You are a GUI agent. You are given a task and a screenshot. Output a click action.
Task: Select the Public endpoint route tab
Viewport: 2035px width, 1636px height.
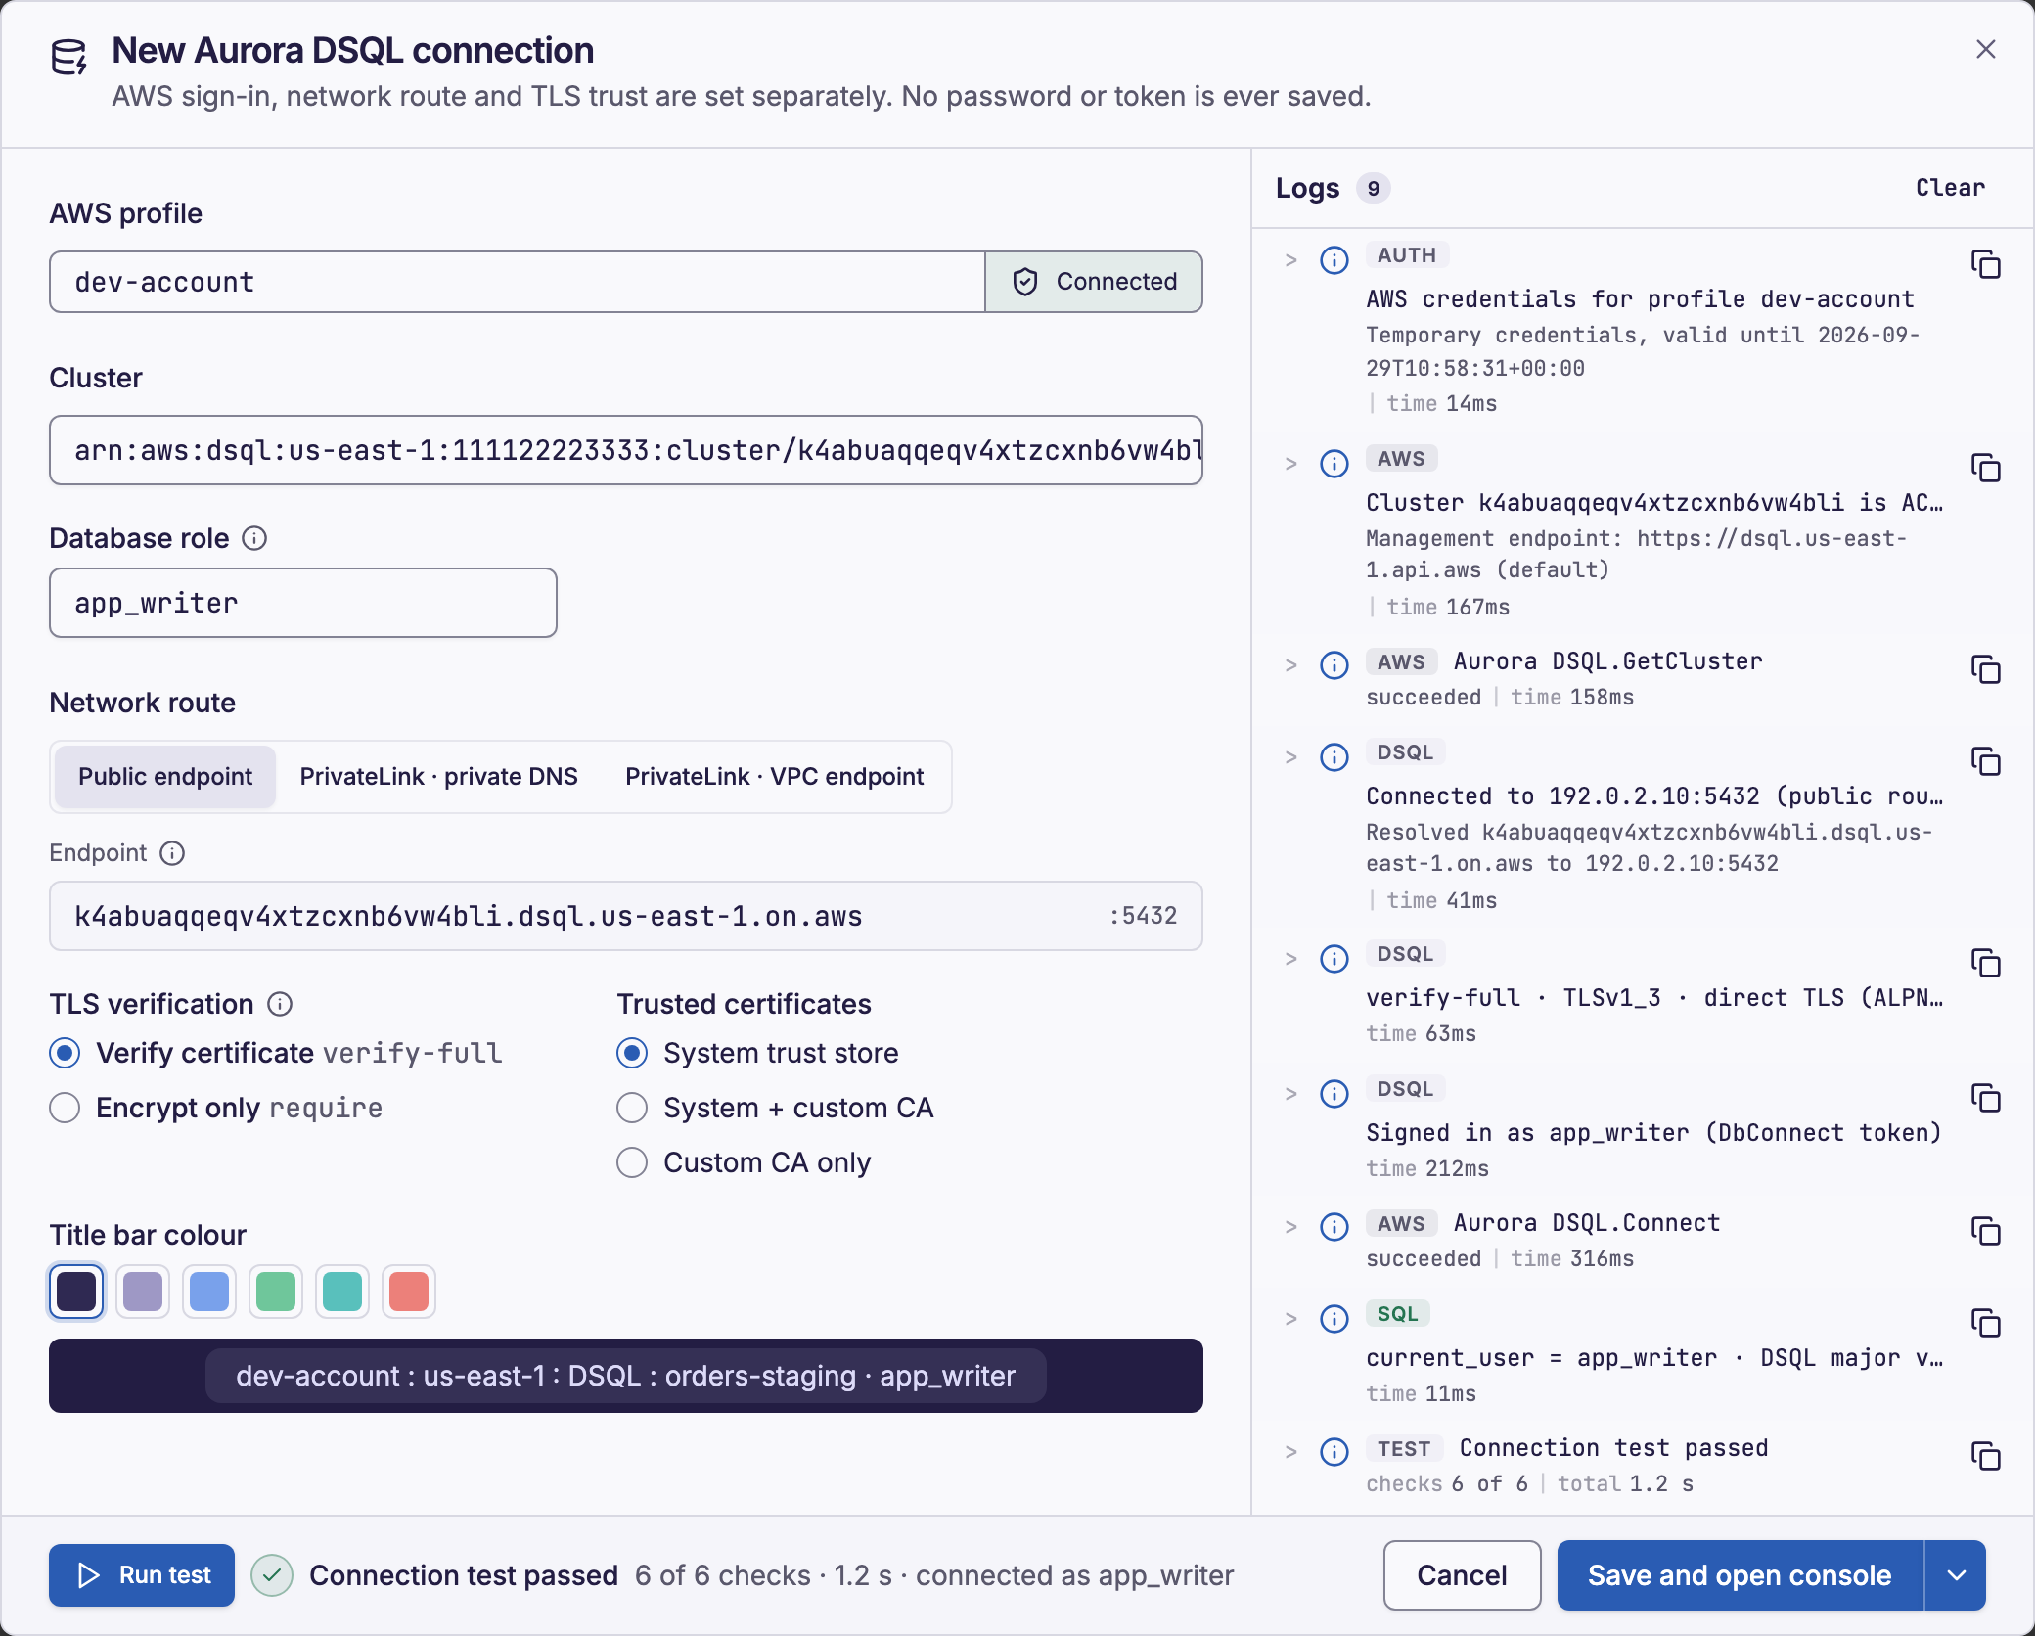pos(165,777)
